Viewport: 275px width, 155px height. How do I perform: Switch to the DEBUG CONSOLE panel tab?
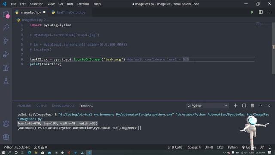[63, 105]
